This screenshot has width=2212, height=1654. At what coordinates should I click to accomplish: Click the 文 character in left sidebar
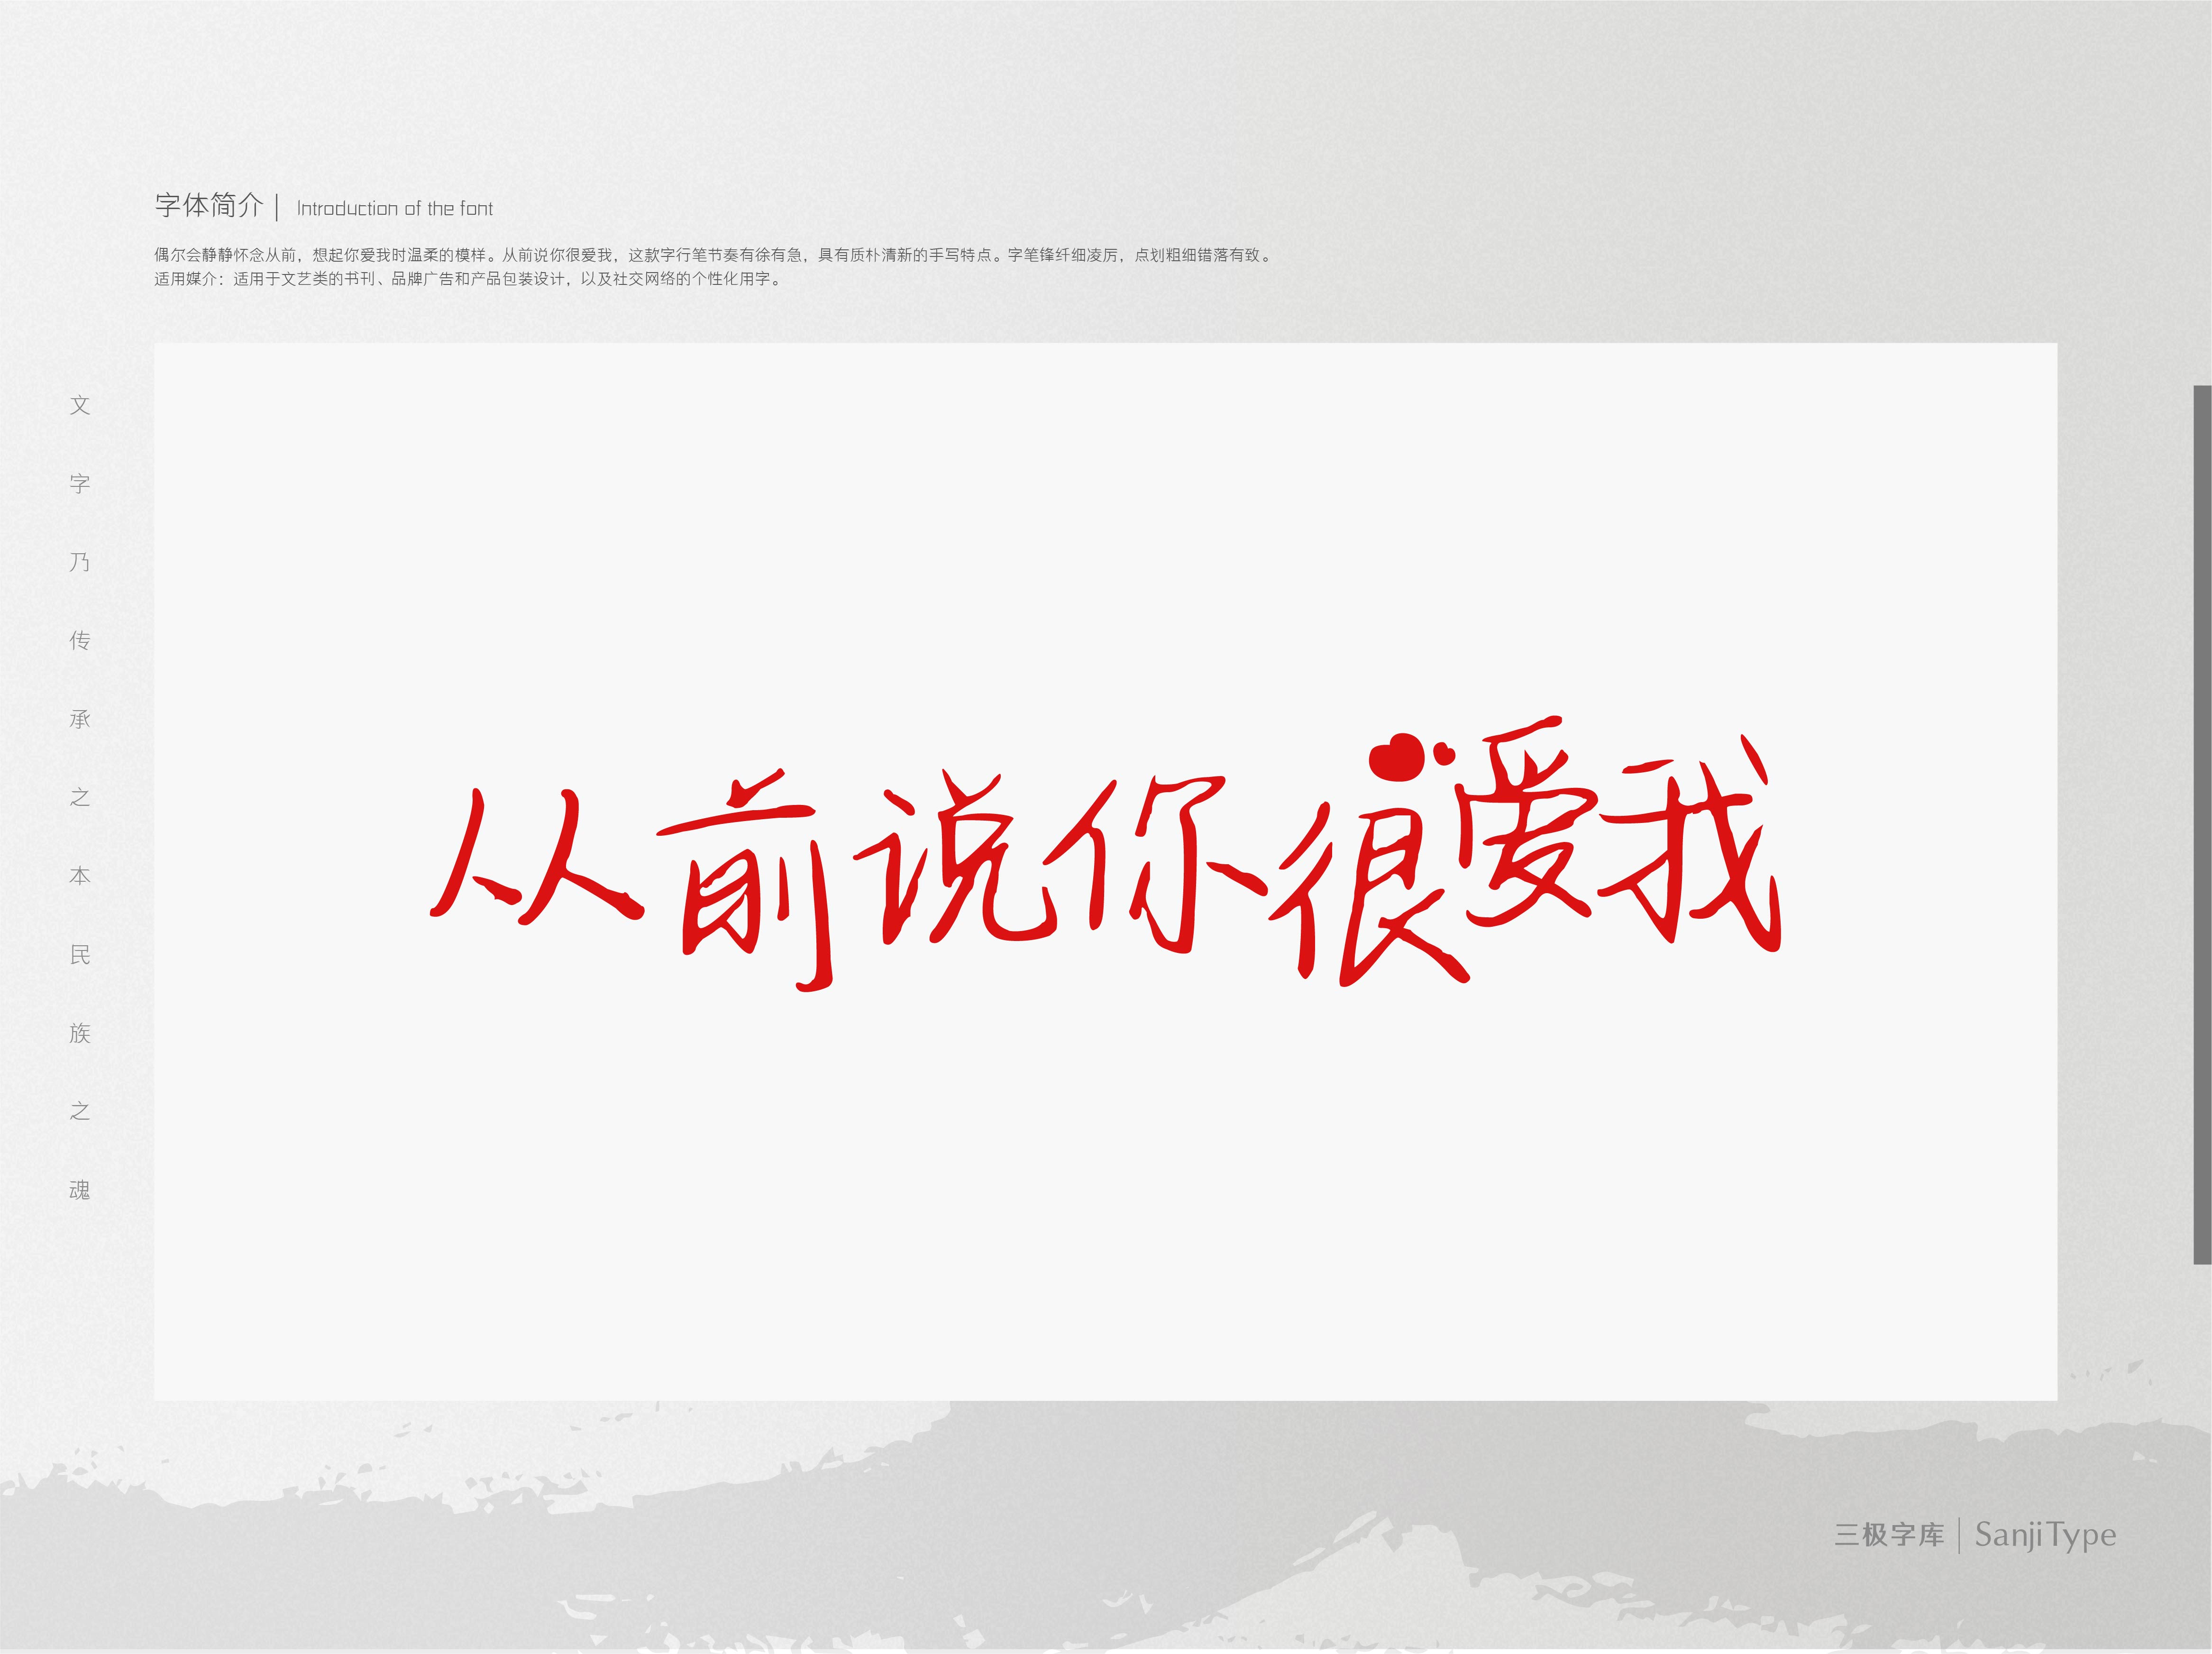[80, 405]
